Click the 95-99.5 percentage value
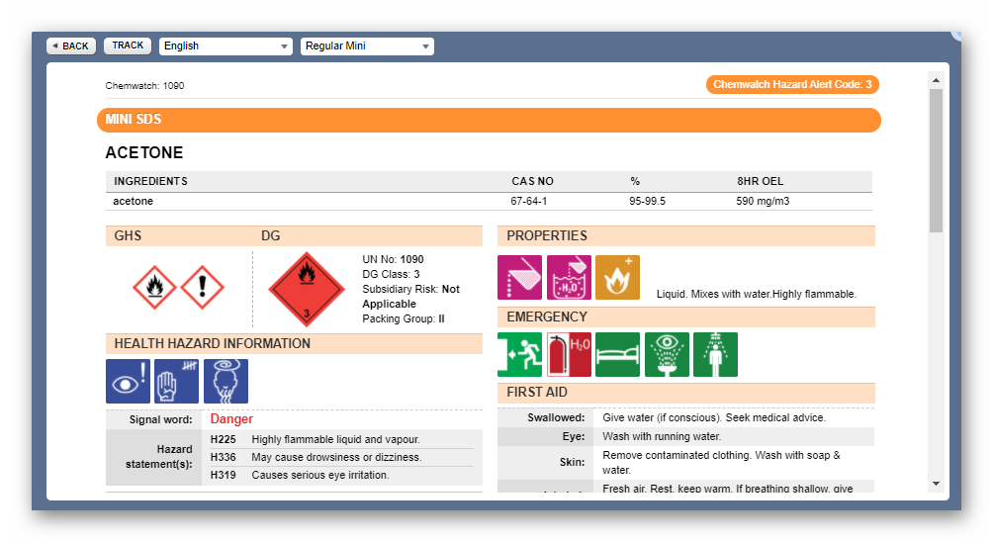 coord(647,202)
